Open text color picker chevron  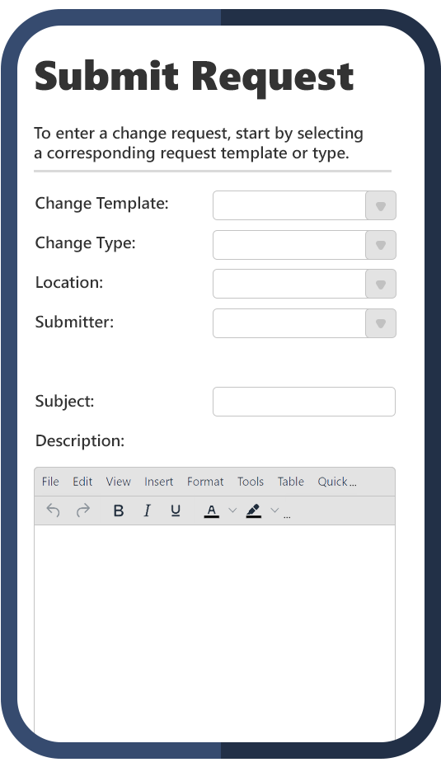point(232,511)
